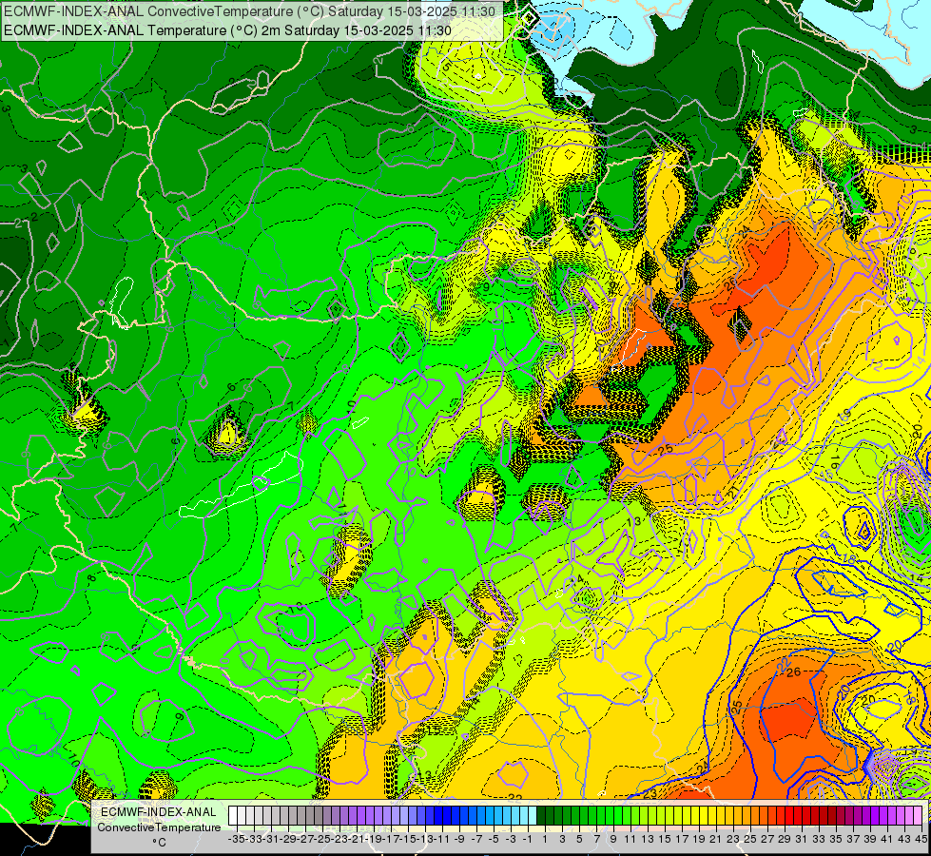Screen dimensions: 931x856
Task: Click the pink swatch at legend's right end
Action: [x=918, y=816]
